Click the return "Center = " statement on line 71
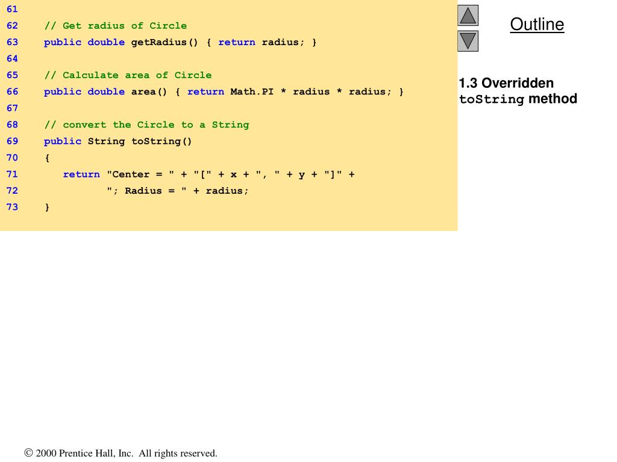 (208, 174)
